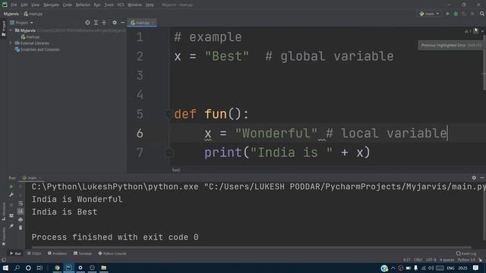
Task: Toggle Scroll to End in Run panel
Action: 21,212
